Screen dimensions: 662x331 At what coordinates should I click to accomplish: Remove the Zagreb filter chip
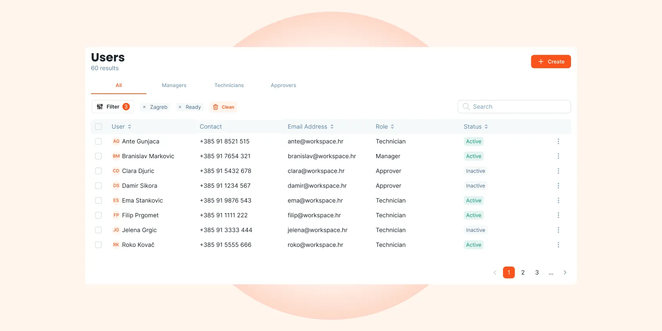click(144, 107)
